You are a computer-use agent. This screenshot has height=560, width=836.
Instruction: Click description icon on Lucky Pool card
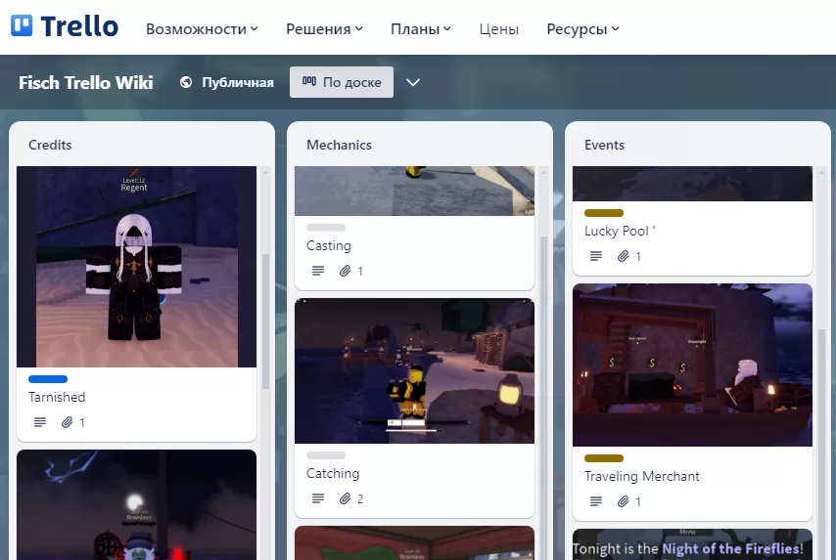(596, 257)
